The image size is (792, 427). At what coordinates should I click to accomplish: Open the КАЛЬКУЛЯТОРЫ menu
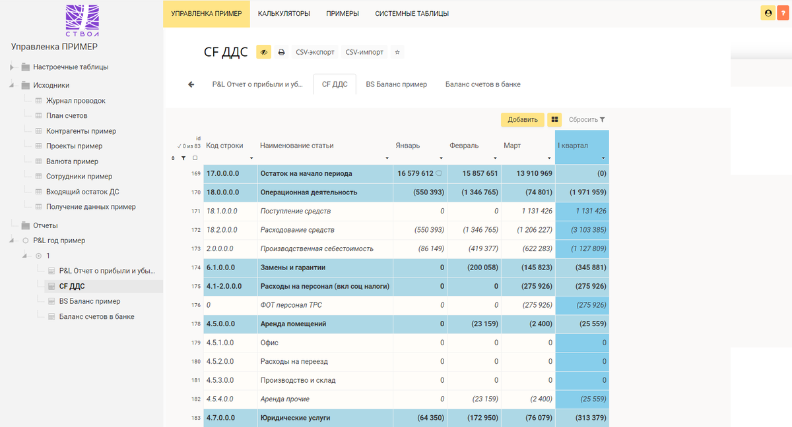coord(284,13)
